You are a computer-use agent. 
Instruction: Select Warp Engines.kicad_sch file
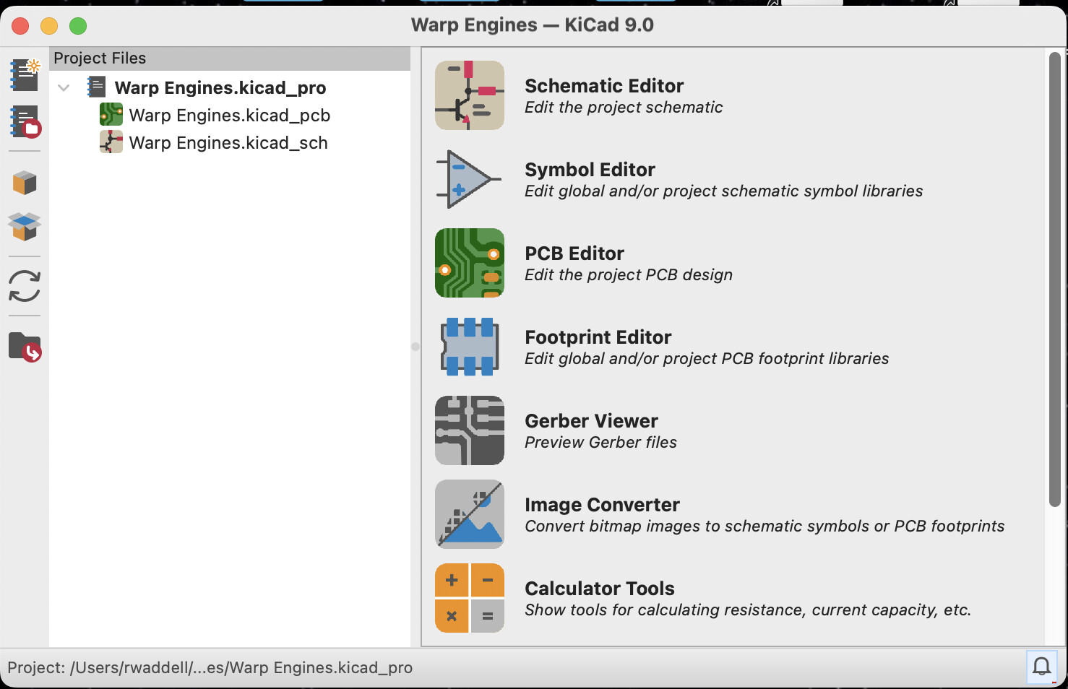(228, 143)
